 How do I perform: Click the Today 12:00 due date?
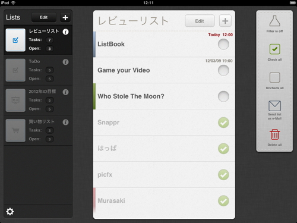220,34
